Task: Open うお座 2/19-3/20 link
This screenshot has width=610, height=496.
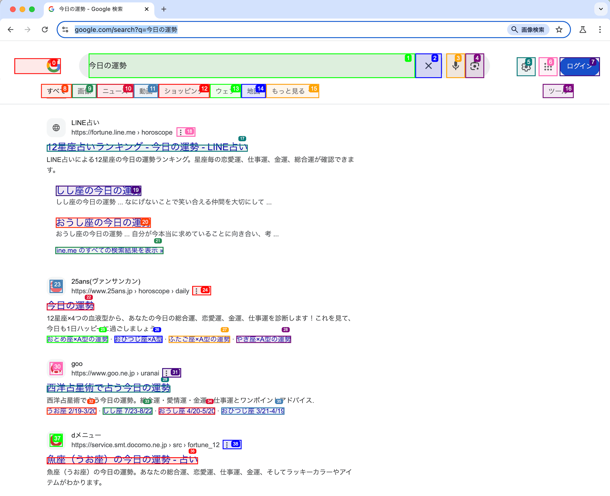Action: 72,411
